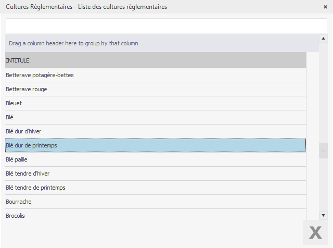The image size is (333, 248).
Task: Click the highlighted Blé dur de printemps row
Action: click(x=156, y=145)
